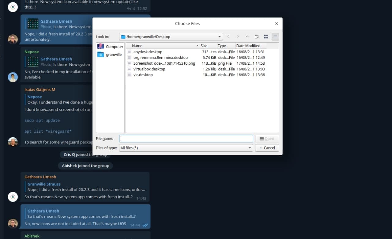Go forward in the file dialog history
Viewport: 392px width, 239px height.
[238, 37]
